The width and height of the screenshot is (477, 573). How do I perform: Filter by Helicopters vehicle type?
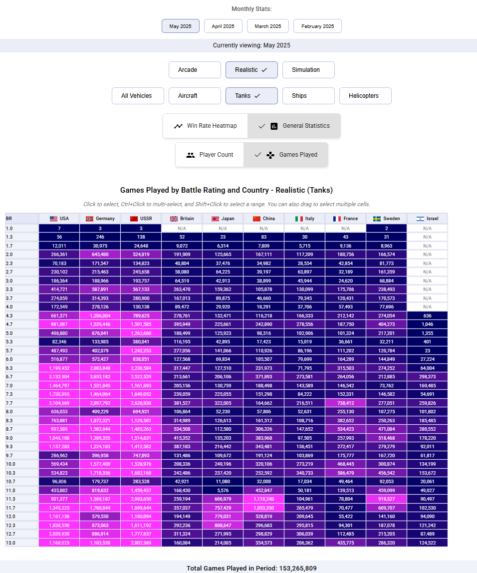tap(365, 96)
